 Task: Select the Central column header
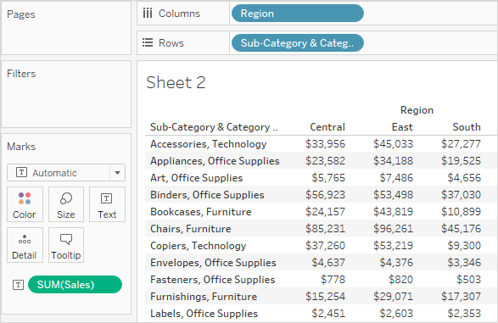[x=327, y=127]
